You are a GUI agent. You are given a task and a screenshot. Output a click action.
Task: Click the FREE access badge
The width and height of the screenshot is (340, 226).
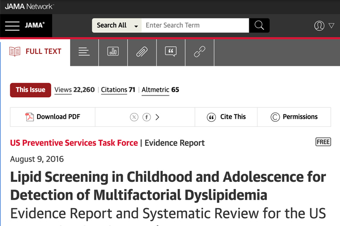click(323, 142)
